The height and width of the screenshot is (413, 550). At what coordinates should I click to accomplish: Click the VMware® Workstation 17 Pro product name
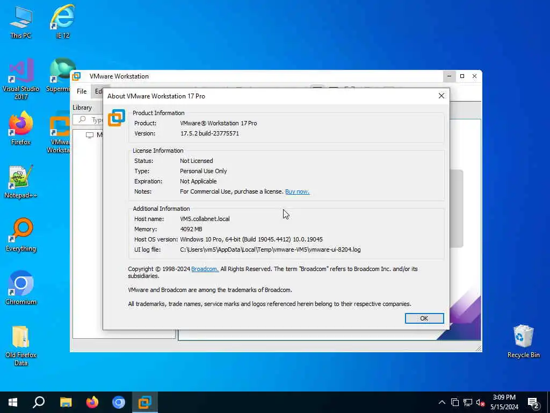pos(218,123)
